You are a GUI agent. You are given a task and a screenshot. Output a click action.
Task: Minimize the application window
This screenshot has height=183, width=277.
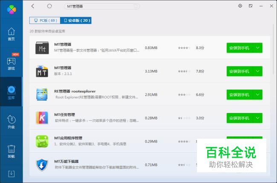261,6
